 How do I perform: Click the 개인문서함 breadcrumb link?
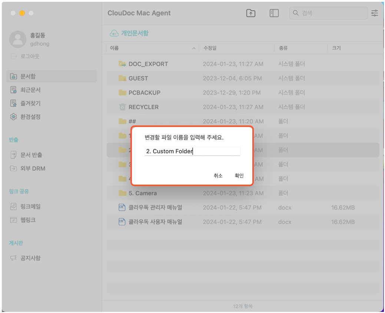[x=135, y=33]
